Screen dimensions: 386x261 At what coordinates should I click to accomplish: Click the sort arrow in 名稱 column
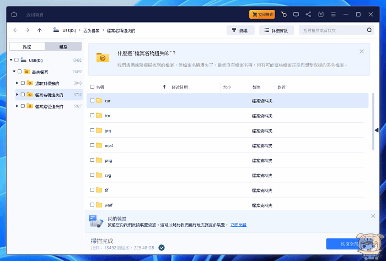coord(164,87)
